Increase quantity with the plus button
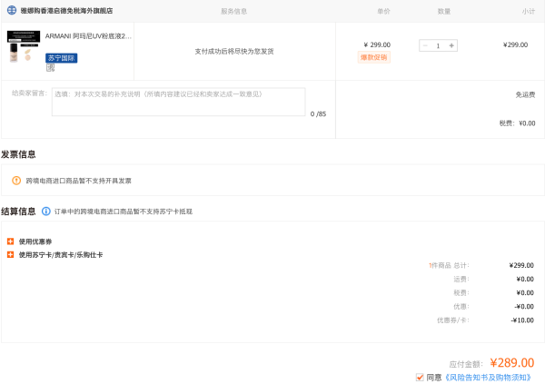This screenshot has width=545, height=384. (x=451, y=45)
